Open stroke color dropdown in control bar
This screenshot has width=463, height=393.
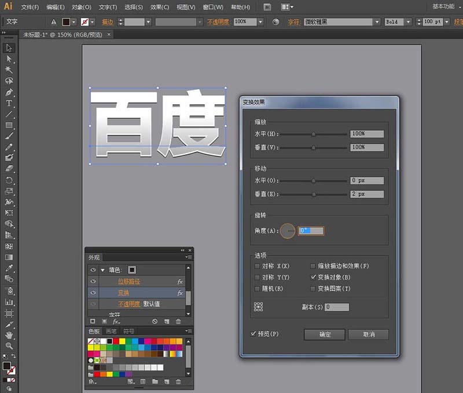click(x=93, y=22)
